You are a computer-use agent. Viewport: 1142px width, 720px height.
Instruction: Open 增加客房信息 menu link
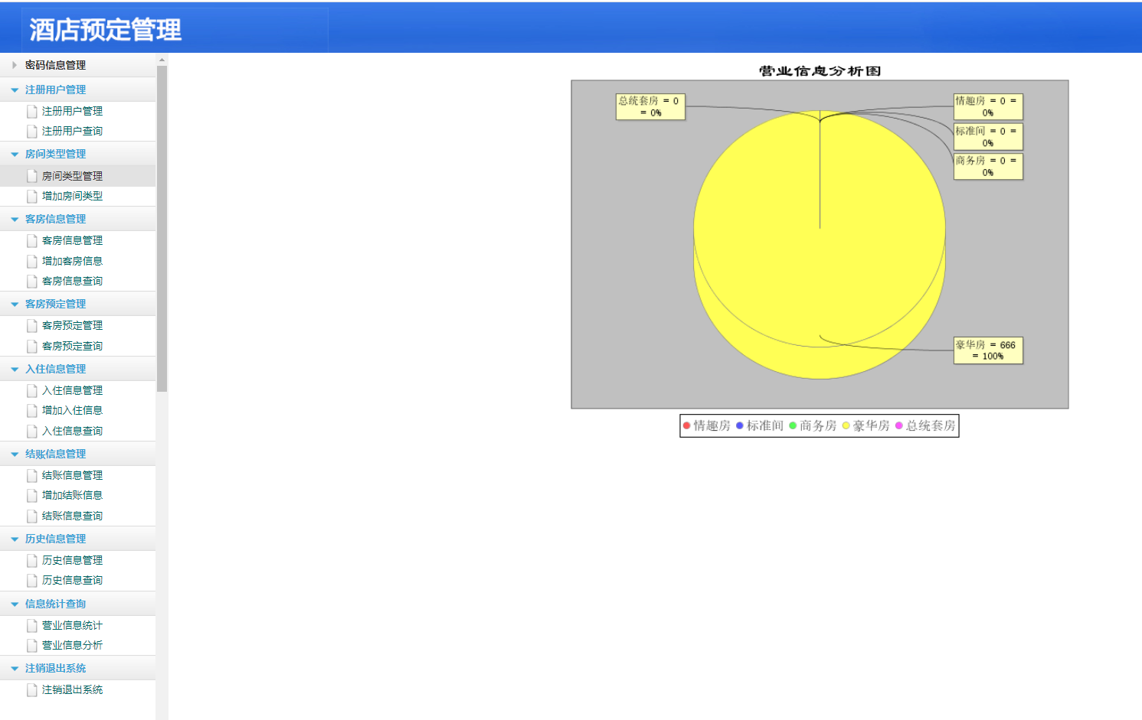point(72,262)
